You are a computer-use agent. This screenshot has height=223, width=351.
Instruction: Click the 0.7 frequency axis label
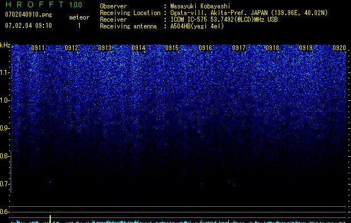click(4, 184)
